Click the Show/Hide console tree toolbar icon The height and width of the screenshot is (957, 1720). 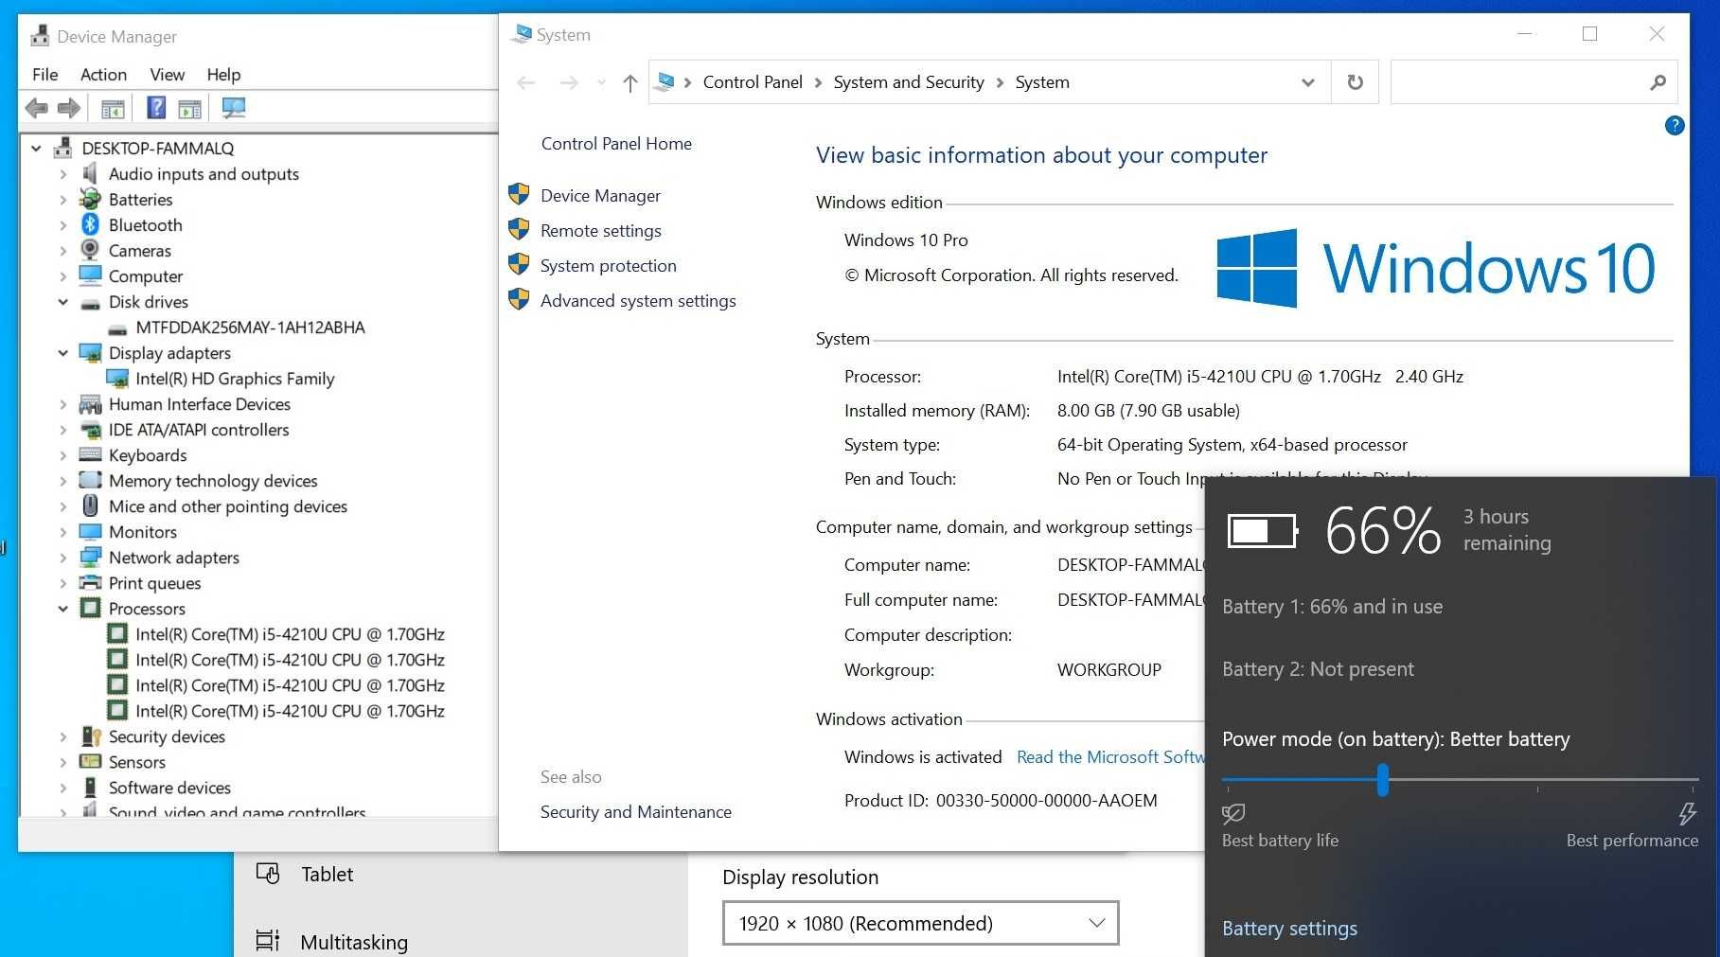113,109
